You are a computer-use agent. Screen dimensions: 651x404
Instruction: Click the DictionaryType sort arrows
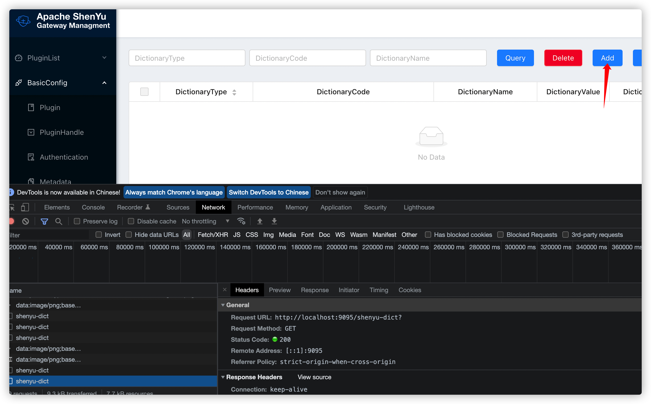[x=234, y=92]
